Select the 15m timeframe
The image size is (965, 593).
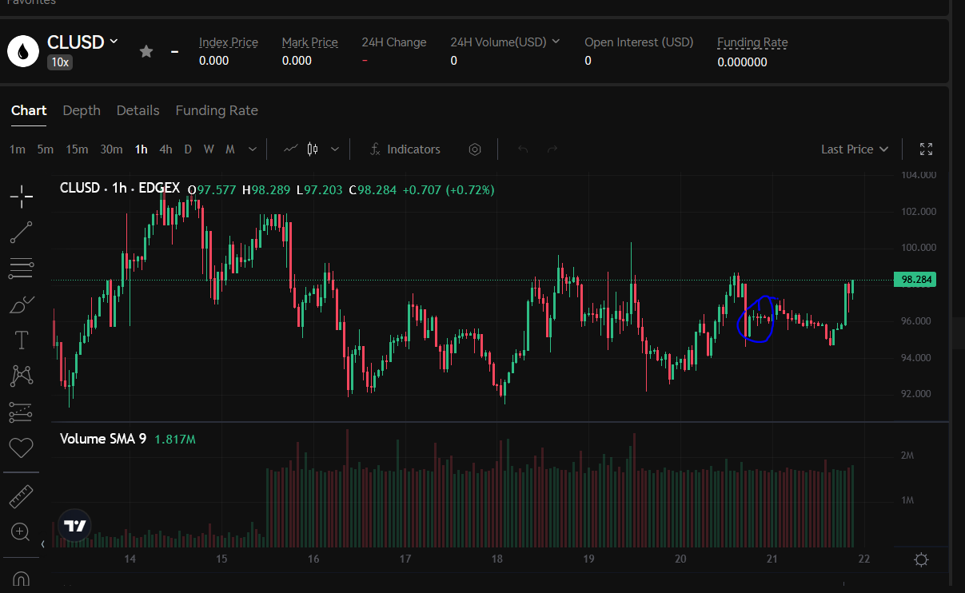pos(77,149)
